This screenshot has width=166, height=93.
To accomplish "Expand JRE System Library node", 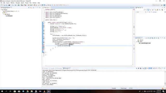I will (x=3, y=11).
